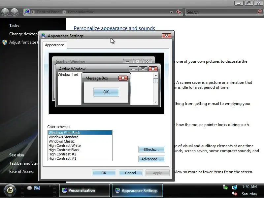Click Switch between windows quick launch icon
The height and width of the screenshot is (198, 264).
37,188
